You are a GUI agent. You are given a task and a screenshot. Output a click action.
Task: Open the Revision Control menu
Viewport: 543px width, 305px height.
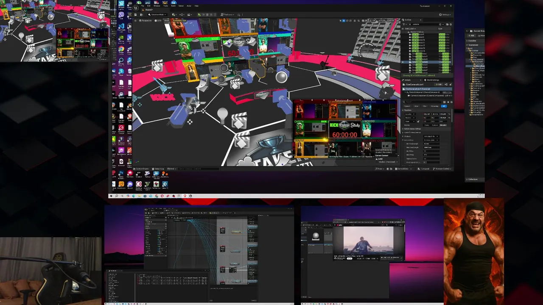443,169
